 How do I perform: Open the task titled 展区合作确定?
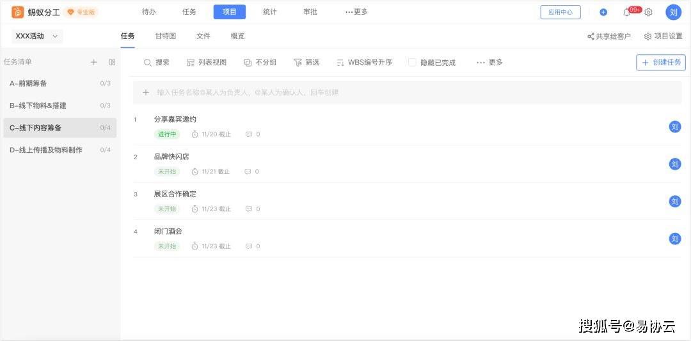tap(175, 194)
